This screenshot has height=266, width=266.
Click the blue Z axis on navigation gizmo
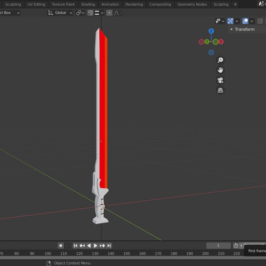tap(211, 31)
